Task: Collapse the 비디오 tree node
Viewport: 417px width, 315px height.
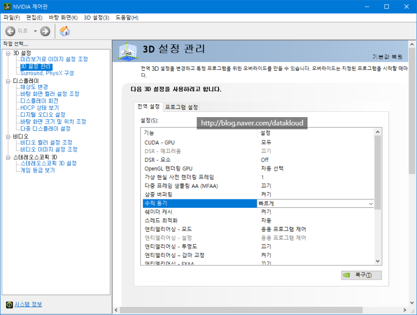Action: [x=8, y=136]
